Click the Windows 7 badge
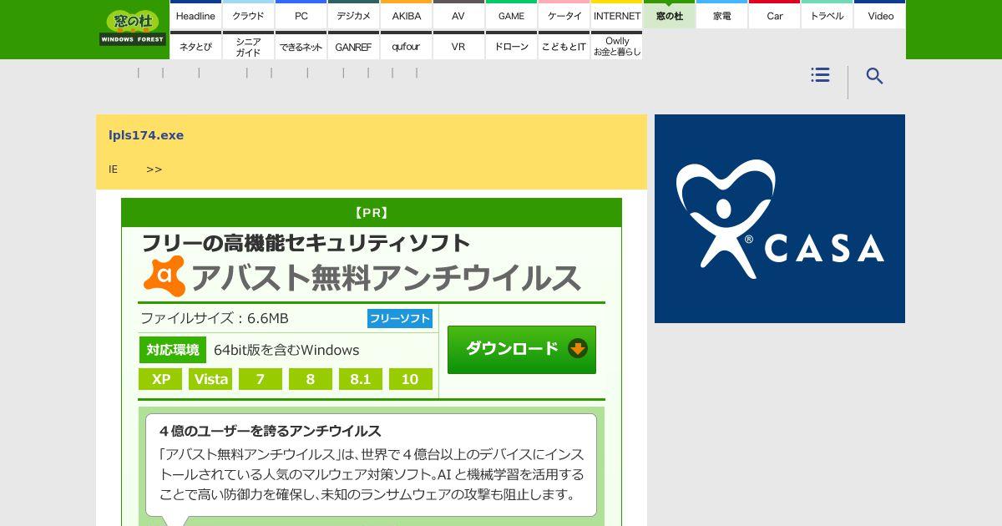 pyautogui.click(x=261, y=379)
